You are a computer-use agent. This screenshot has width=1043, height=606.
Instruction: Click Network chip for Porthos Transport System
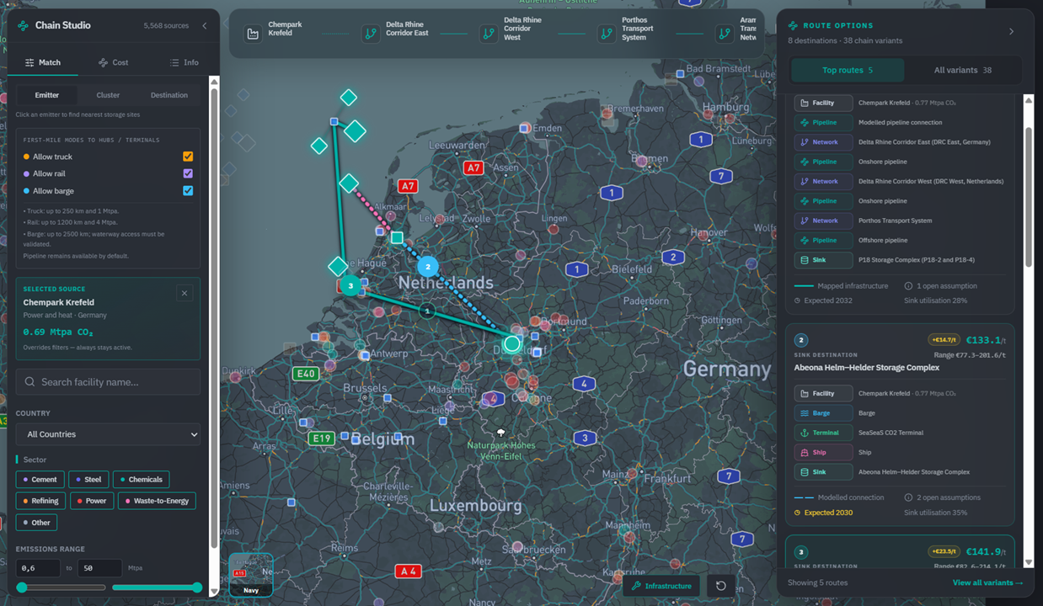tap(823, 221)
